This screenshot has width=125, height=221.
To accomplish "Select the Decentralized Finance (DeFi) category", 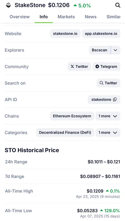I will (x=65, y=133).
